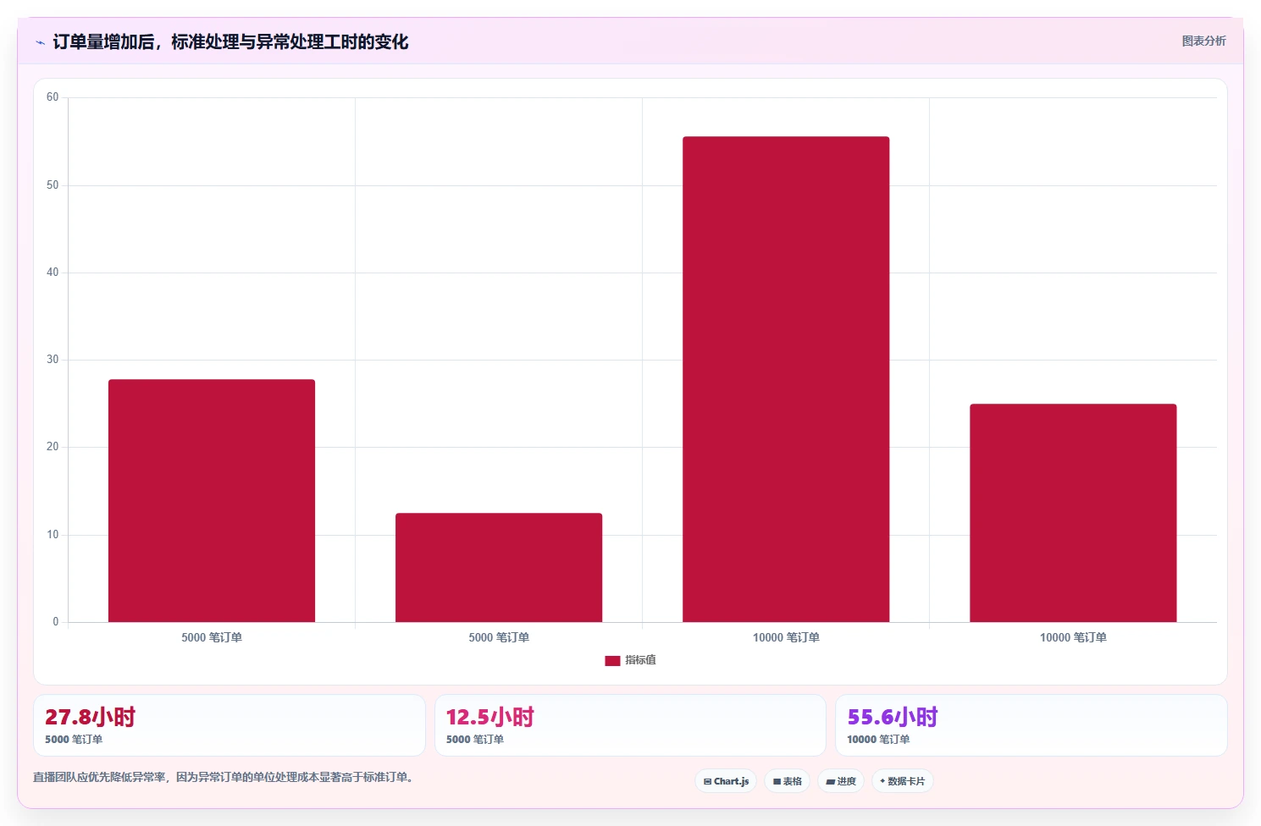Click the shortest bar near 12.5
1261x826 pixels.
pos(499,567)
